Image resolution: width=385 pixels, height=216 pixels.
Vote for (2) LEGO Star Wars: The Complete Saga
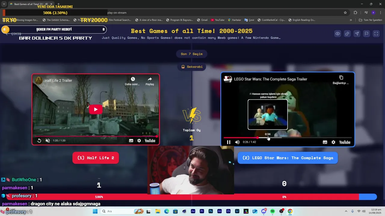coord(288,158)
